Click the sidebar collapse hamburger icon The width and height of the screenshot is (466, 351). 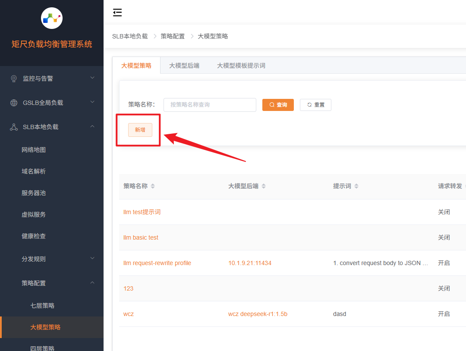point(117,13)
